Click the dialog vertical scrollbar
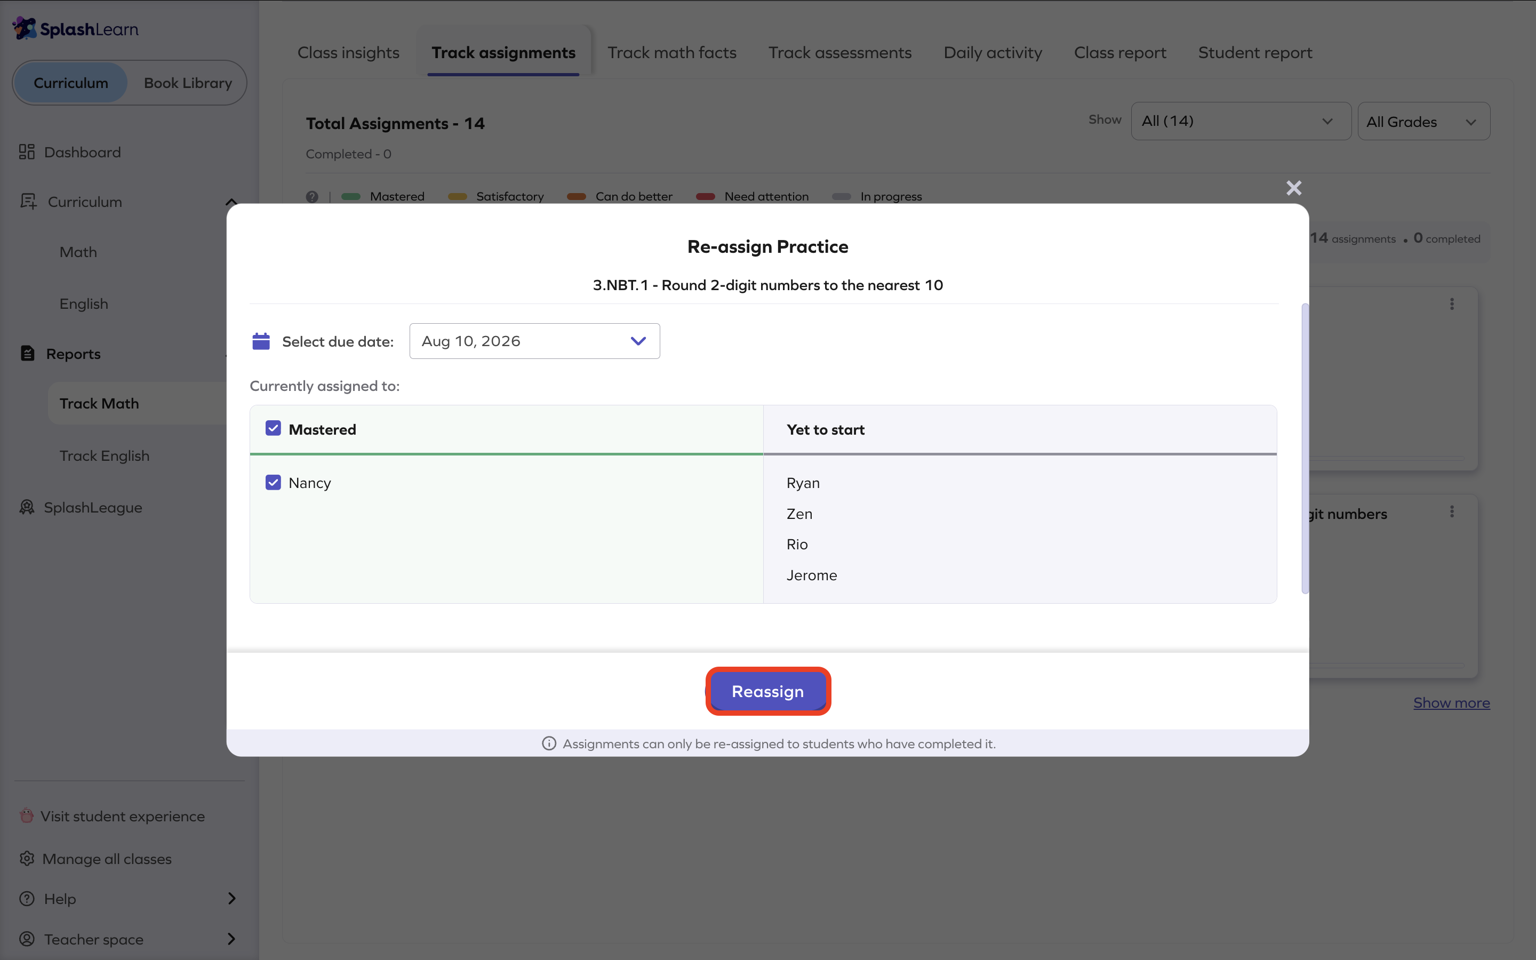This screenshot has height=960, width=1536. [x=1305, y=448]
